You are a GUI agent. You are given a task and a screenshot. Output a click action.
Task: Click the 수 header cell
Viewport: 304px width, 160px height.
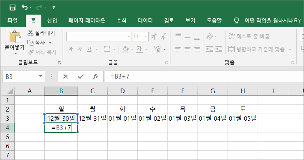(152, 109)
